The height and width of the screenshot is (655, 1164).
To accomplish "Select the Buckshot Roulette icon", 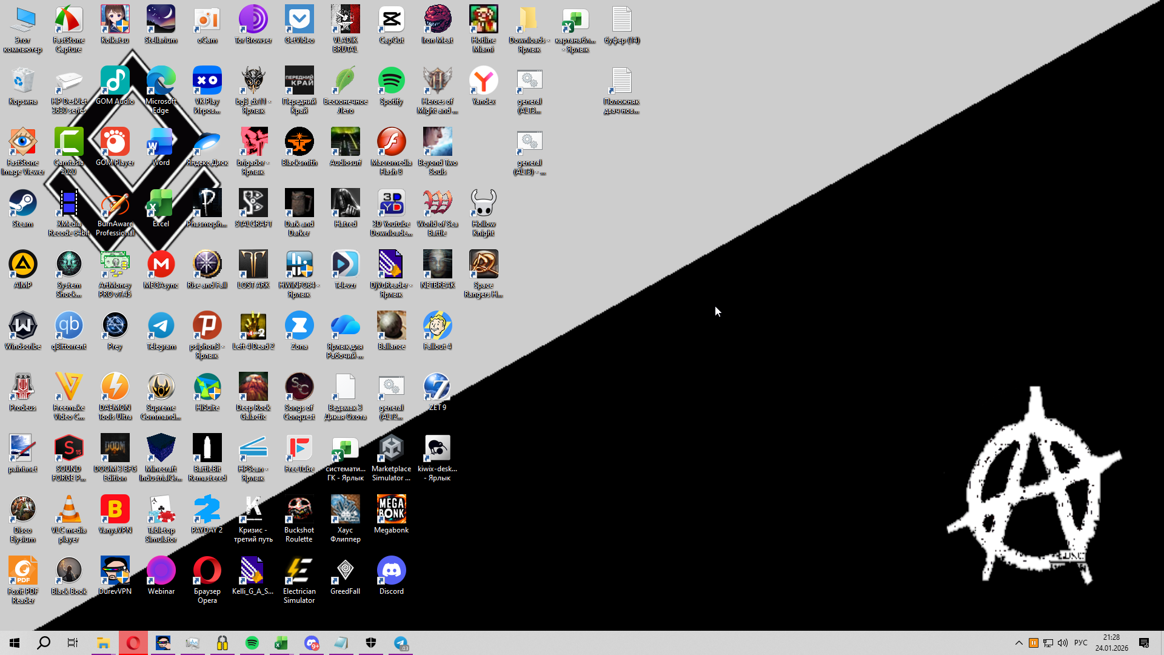I will tap(299, 510).
